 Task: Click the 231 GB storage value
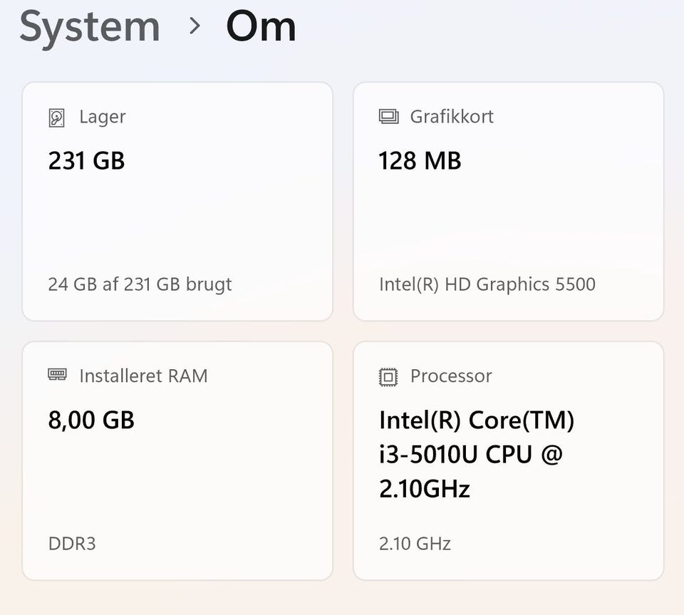click(86, 160)
